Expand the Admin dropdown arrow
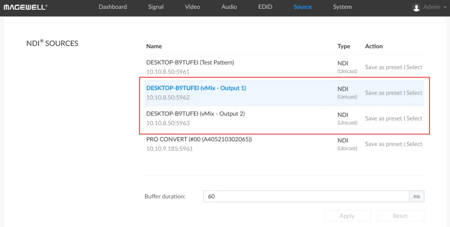The height and width of the screenshot is (227, 450). pyautogui.click(x=445, y=7)
